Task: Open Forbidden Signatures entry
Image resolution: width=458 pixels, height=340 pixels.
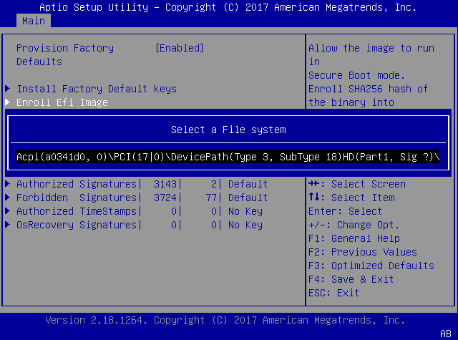Action: coord(77,198)
